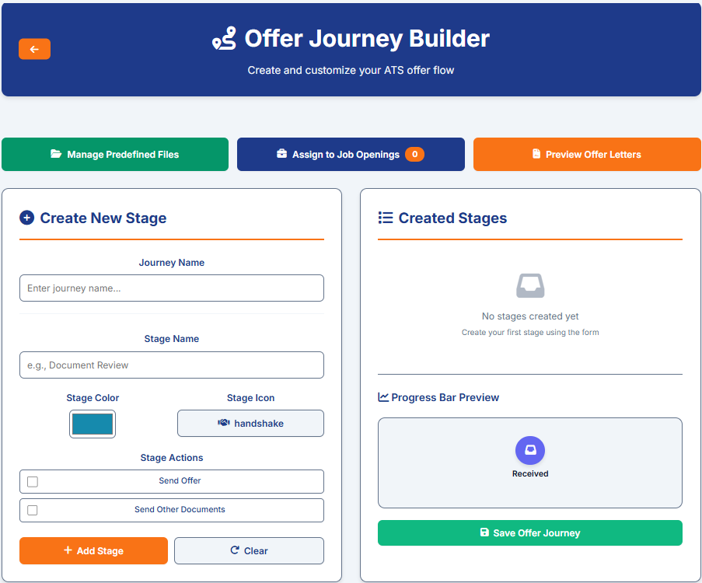This screenshot has height=583, width=702.
Task: Focus the Journey Name input field
Action: (172, 288)
